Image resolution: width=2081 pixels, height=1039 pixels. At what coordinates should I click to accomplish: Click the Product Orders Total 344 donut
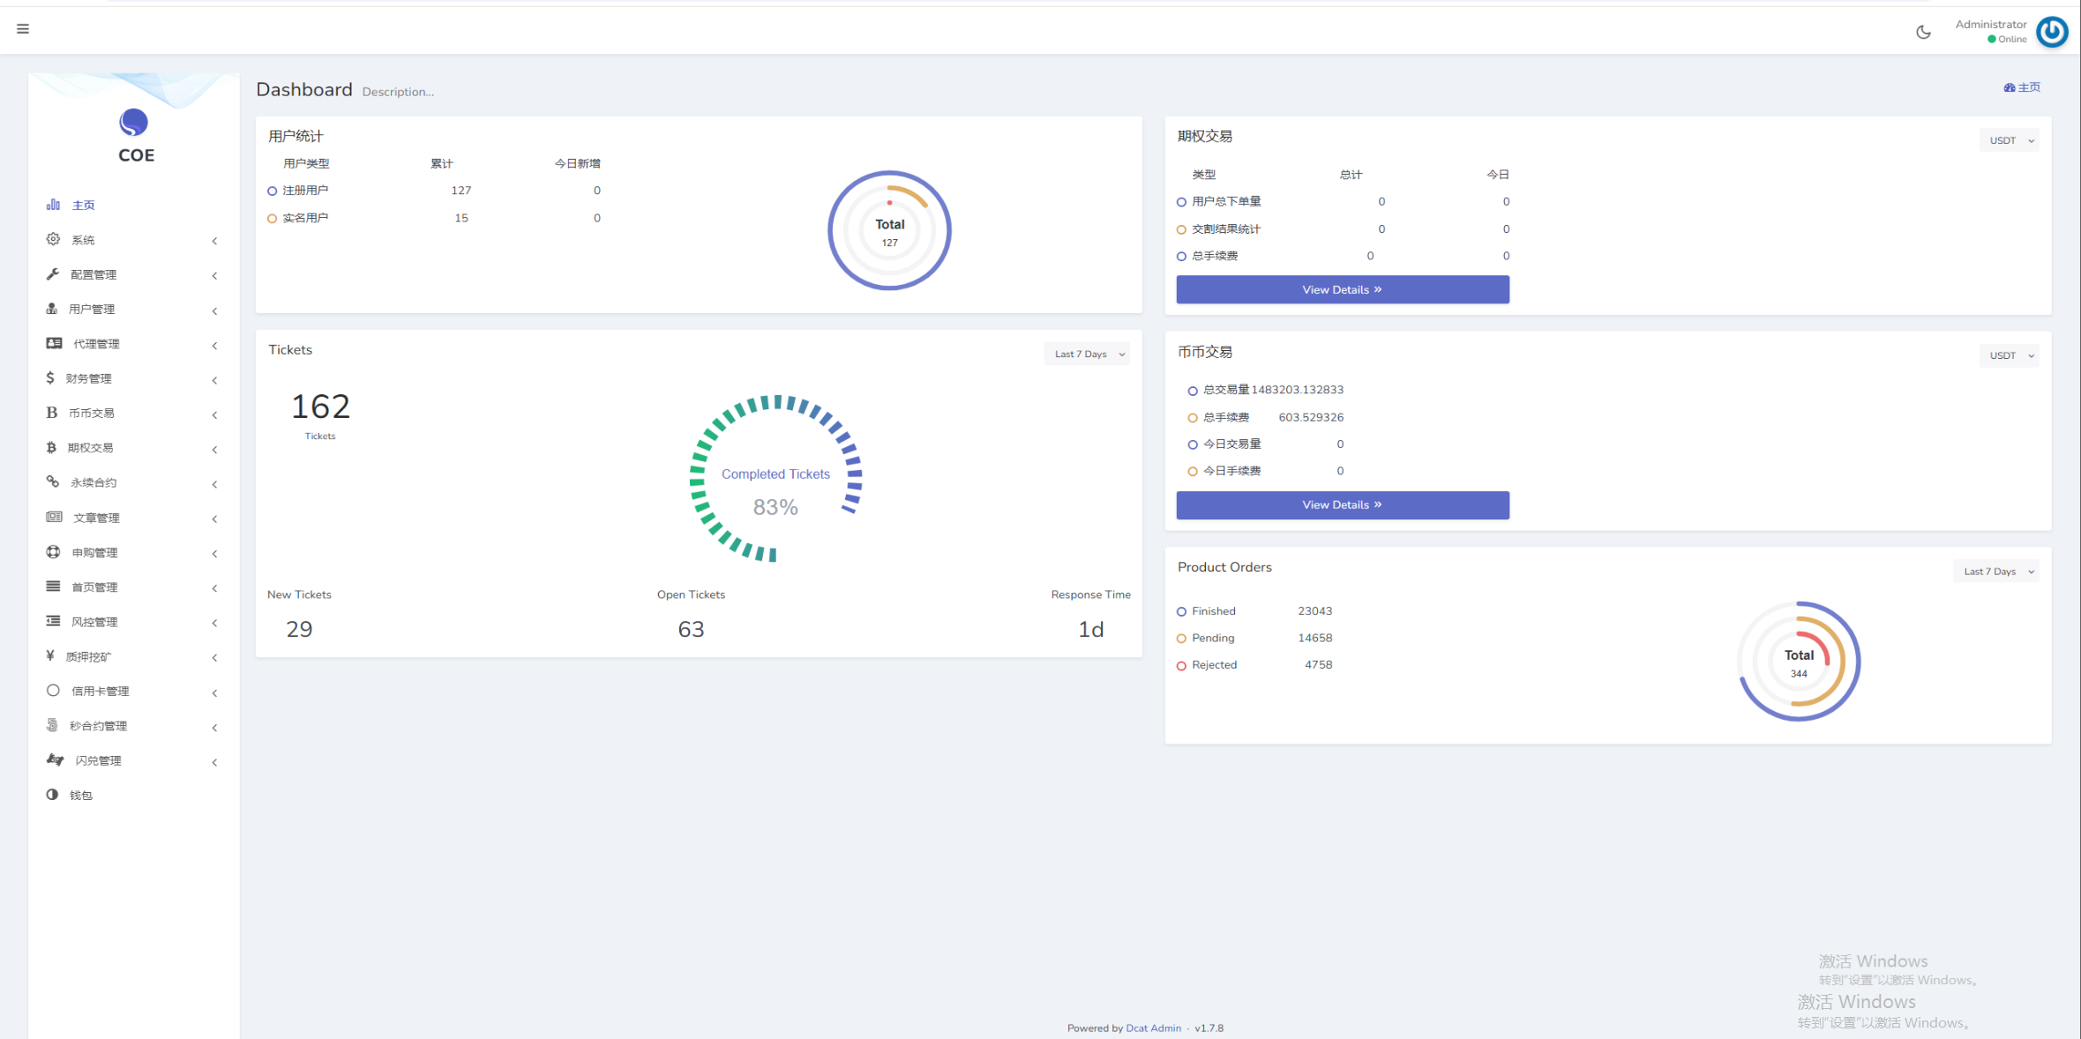[1799, 662]
